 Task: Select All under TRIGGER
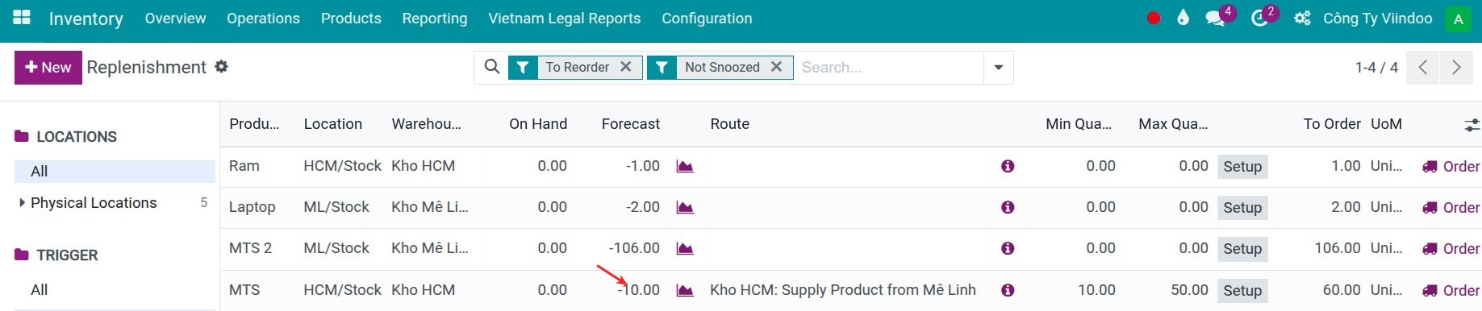coord(115,289)
